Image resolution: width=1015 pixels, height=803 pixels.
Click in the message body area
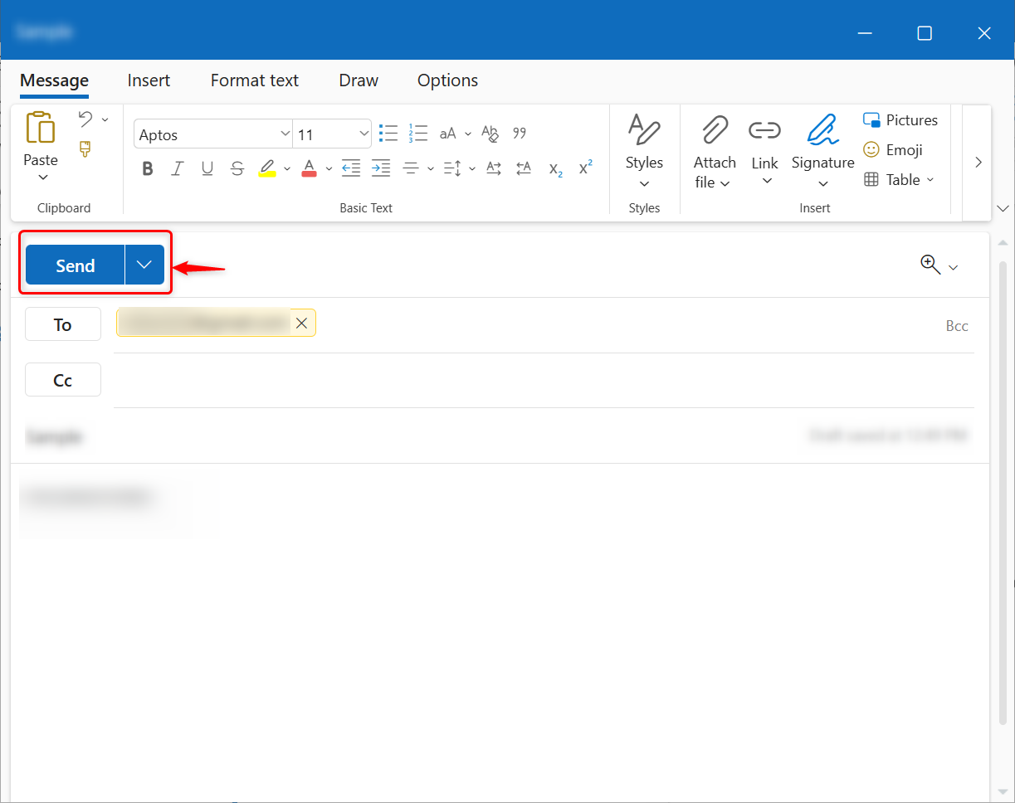point(500,630)
